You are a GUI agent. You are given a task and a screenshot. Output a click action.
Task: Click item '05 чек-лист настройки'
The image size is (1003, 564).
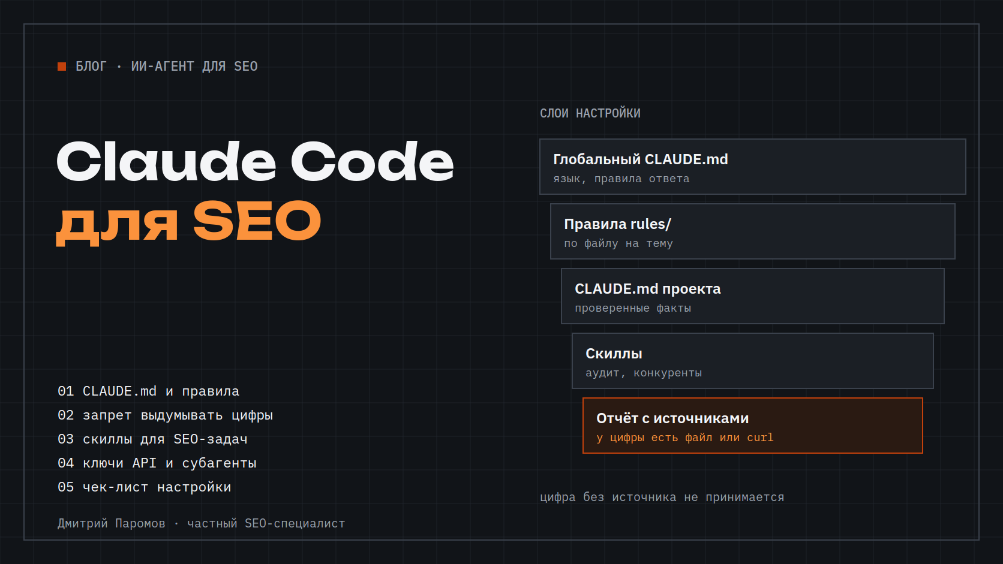click(145, 487)
